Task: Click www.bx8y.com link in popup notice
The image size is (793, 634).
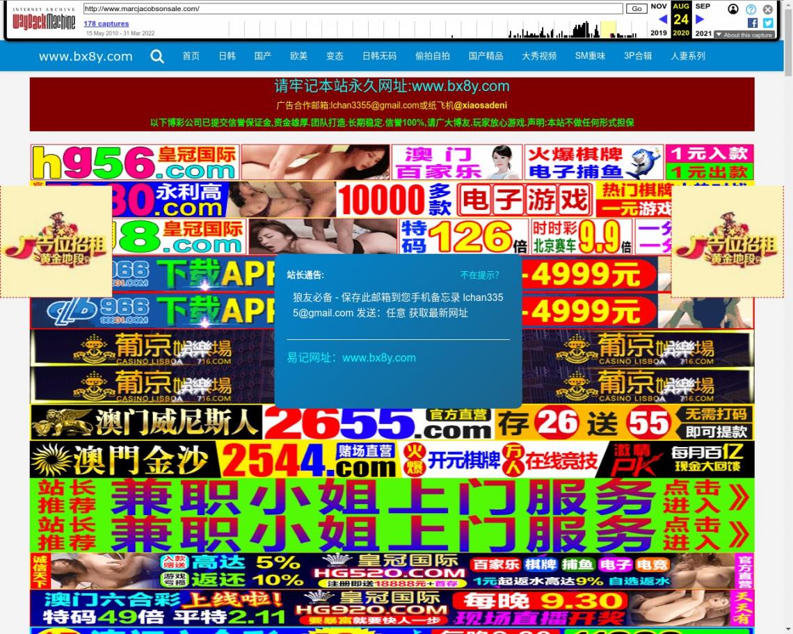Action: click(x=379, y=358)
